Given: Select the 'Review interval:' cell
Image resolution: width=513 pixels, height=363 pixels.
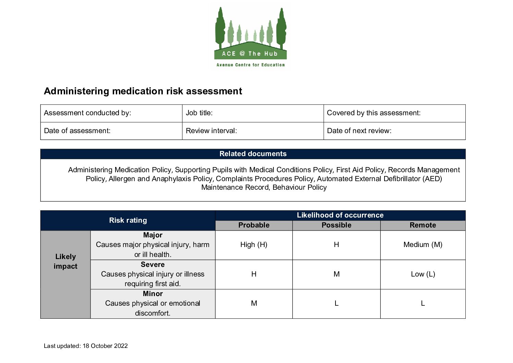Looking at the screenshot, I should coord(253,131).
